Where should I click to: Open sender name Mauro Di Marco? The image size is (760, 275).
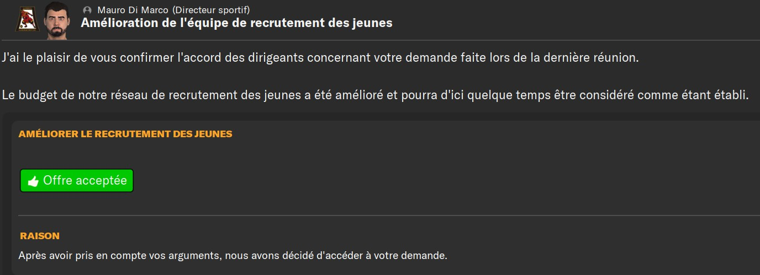[133, 10]
